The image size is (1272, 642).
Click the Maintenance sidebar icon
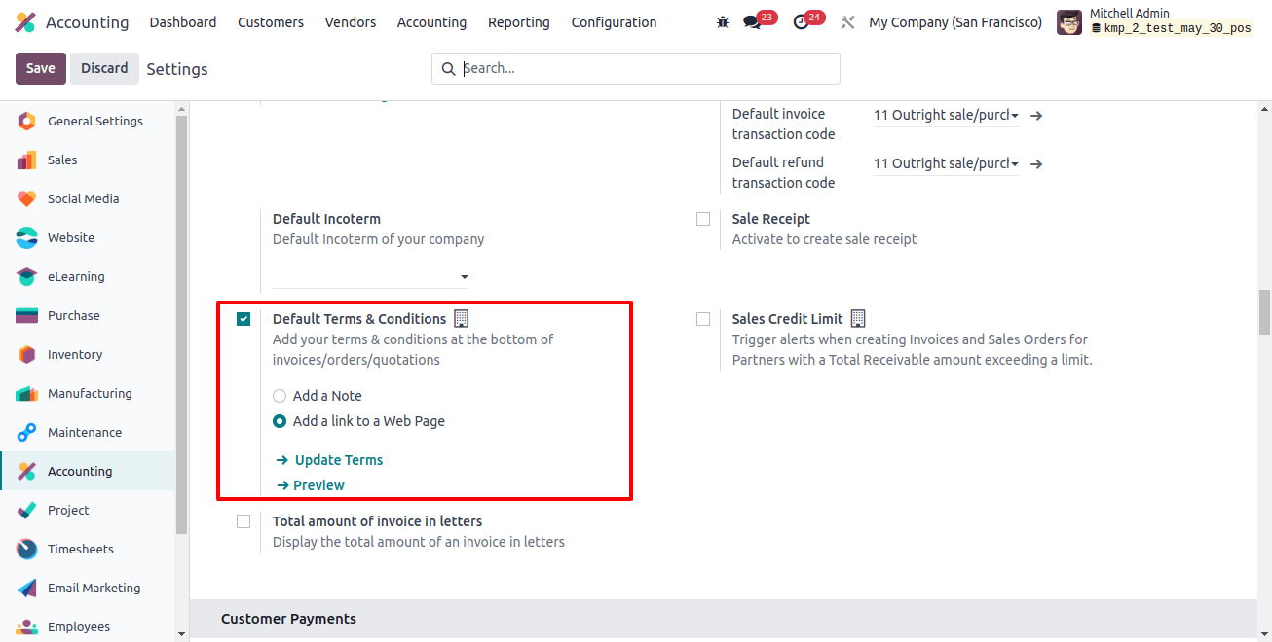27,433
